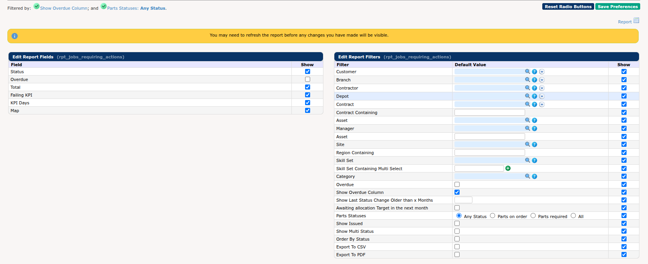The image size is (648, 264).
Task: Uncheck Show for the Map field
Action: click(x=307, y=111)
